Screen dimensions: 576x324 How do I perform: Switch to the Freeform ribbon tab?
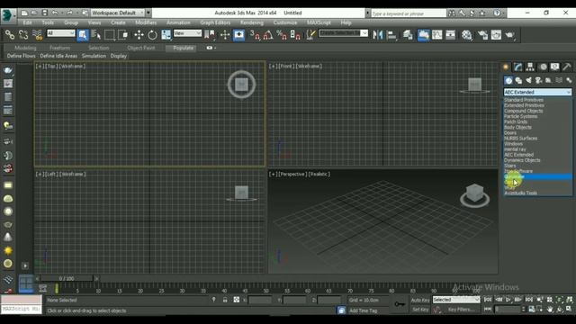(x=59, y=48)
